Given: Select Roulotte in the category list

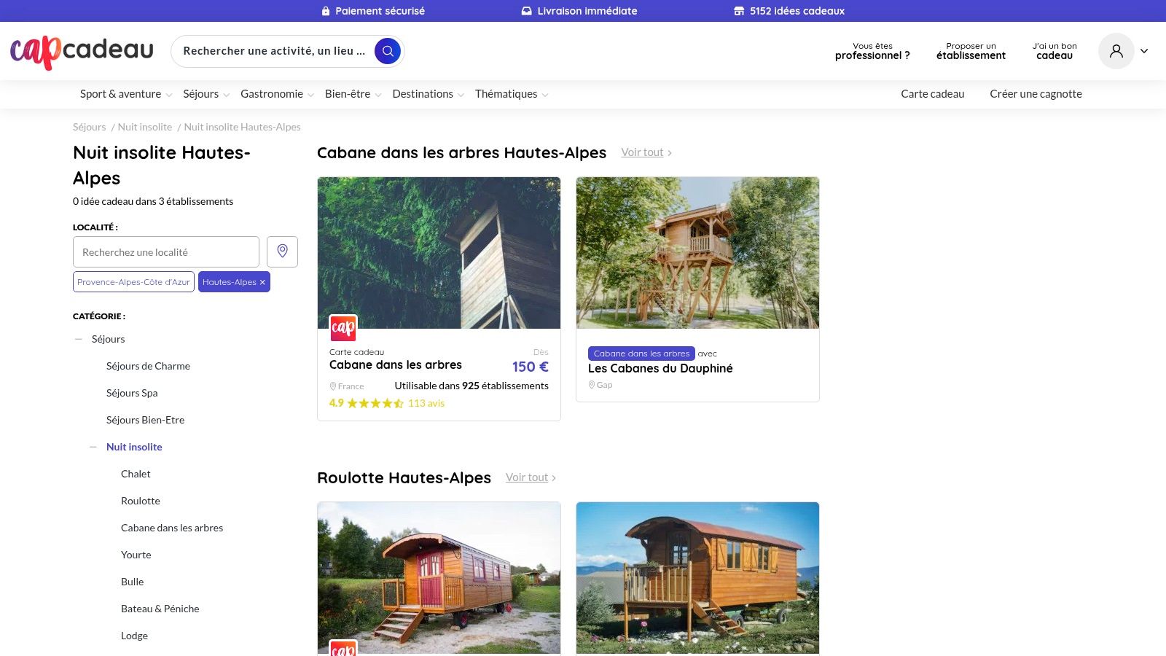Looking at the screenshot, I should 140,501.
